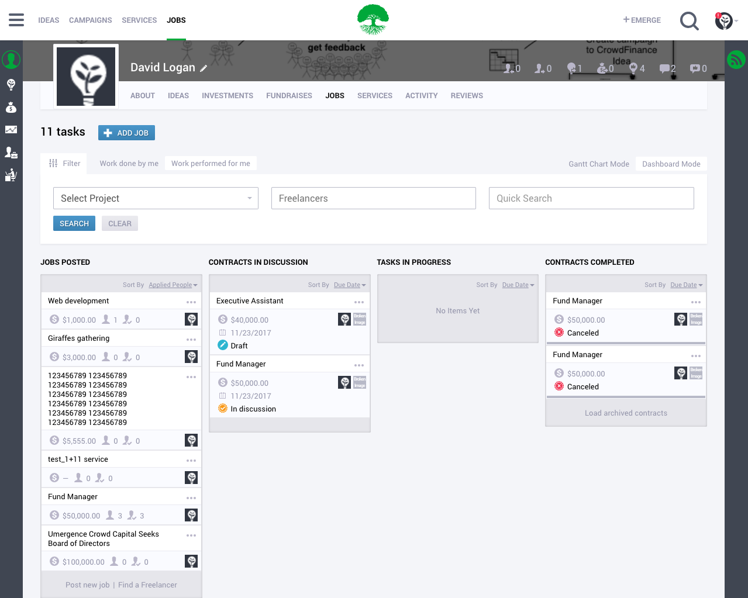Show Work done by me
748x598 pixels.
[x=129, y=164]
